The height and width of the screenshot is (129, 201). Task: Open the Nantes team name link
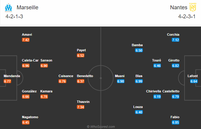tap(179, 7)
